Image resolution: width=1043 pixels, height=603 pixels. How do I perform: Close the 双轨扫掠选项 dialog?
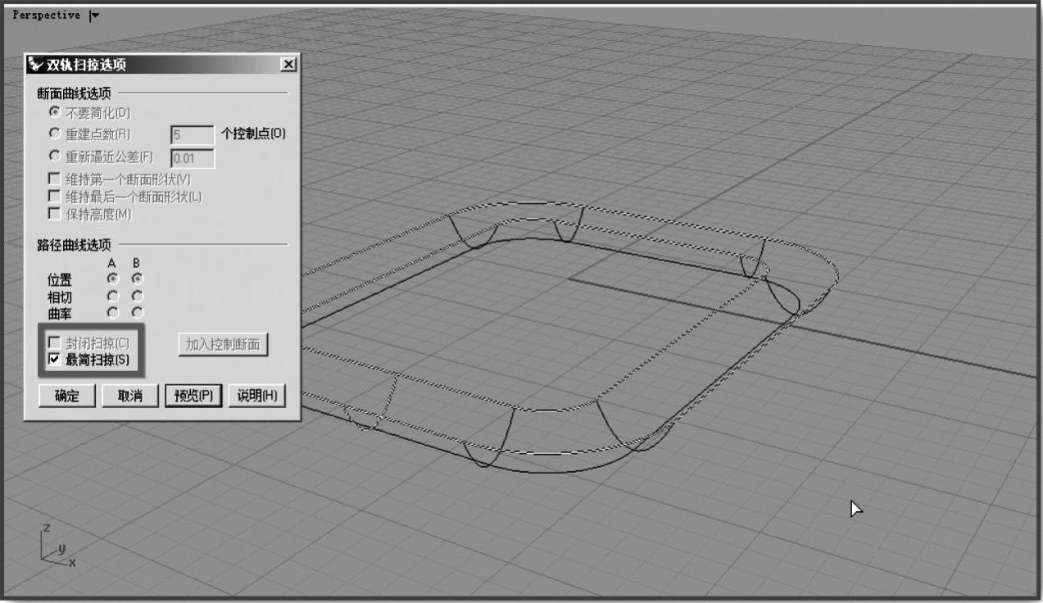coord(287,65)
